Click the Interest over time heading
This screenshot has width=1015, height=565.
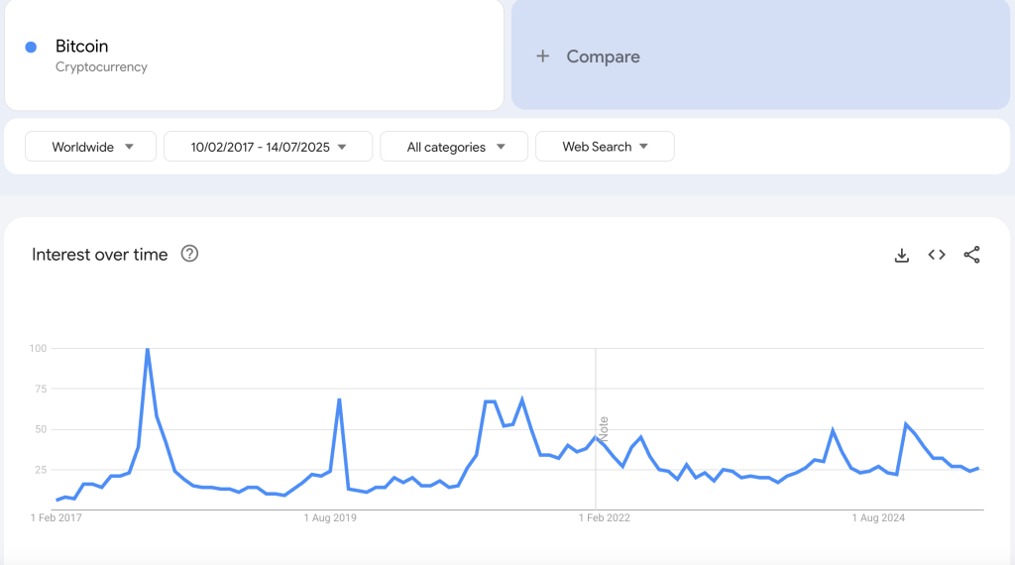click(100, 255)
